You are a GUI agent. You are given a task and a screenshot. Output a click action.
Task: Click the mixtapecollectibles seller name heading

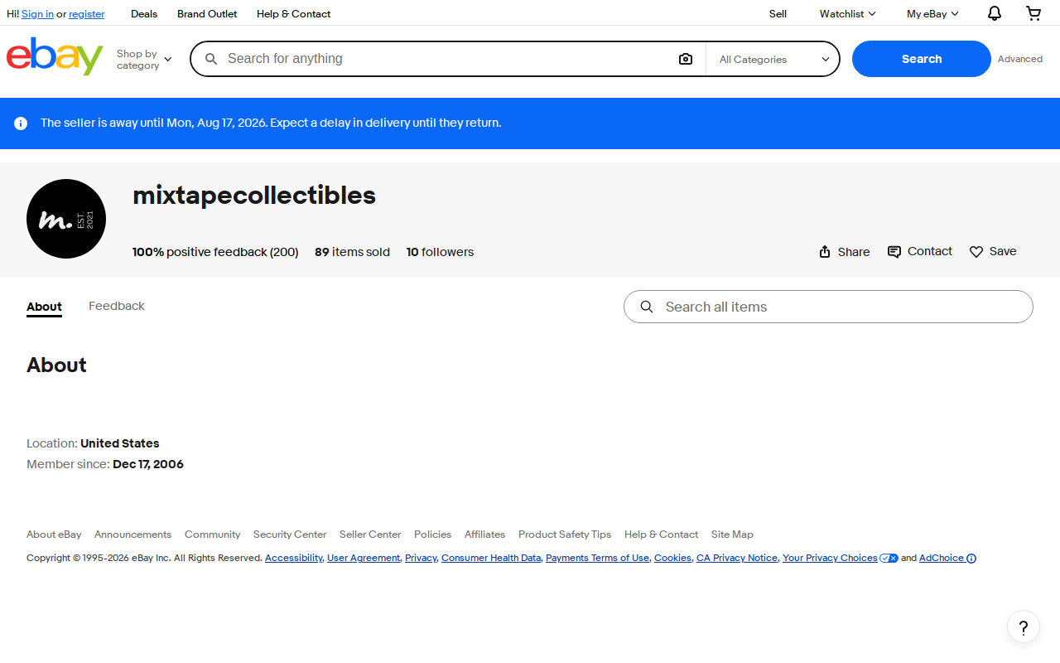point(254,196)
